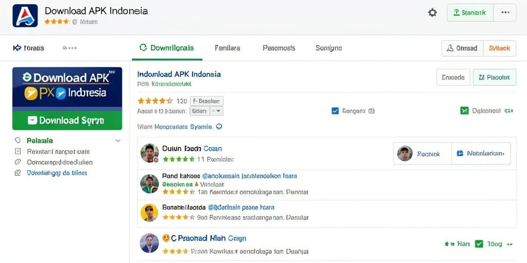Screen dimensions: 527x263
Task: Click the icon beside Aengare label
Action: tap(371, 111)
